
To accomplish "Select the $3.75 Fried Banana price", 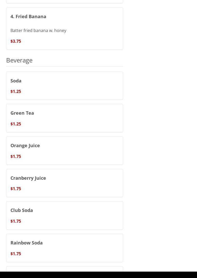I will pos(16,41).
